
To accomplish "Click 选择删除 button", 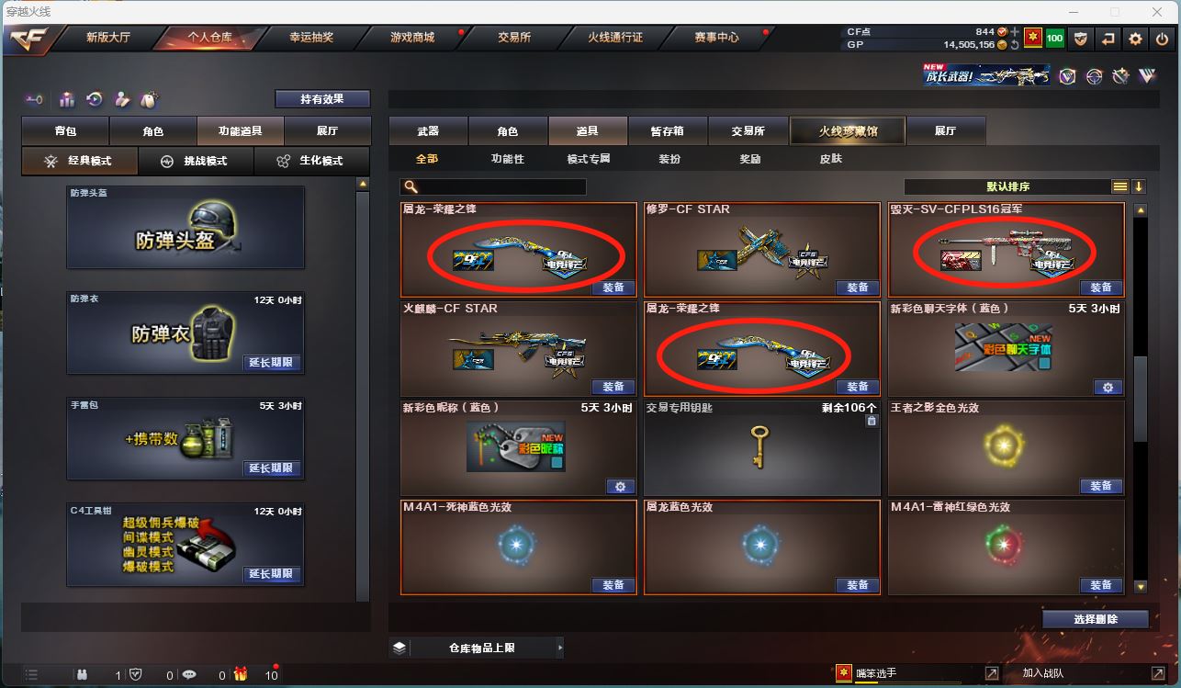I will click(1096, 619).
